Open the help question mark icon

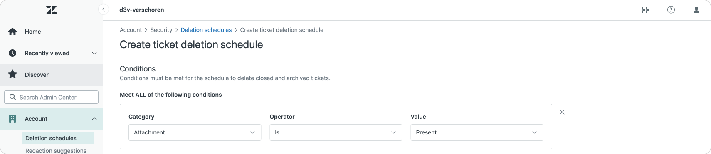point(671,10)
